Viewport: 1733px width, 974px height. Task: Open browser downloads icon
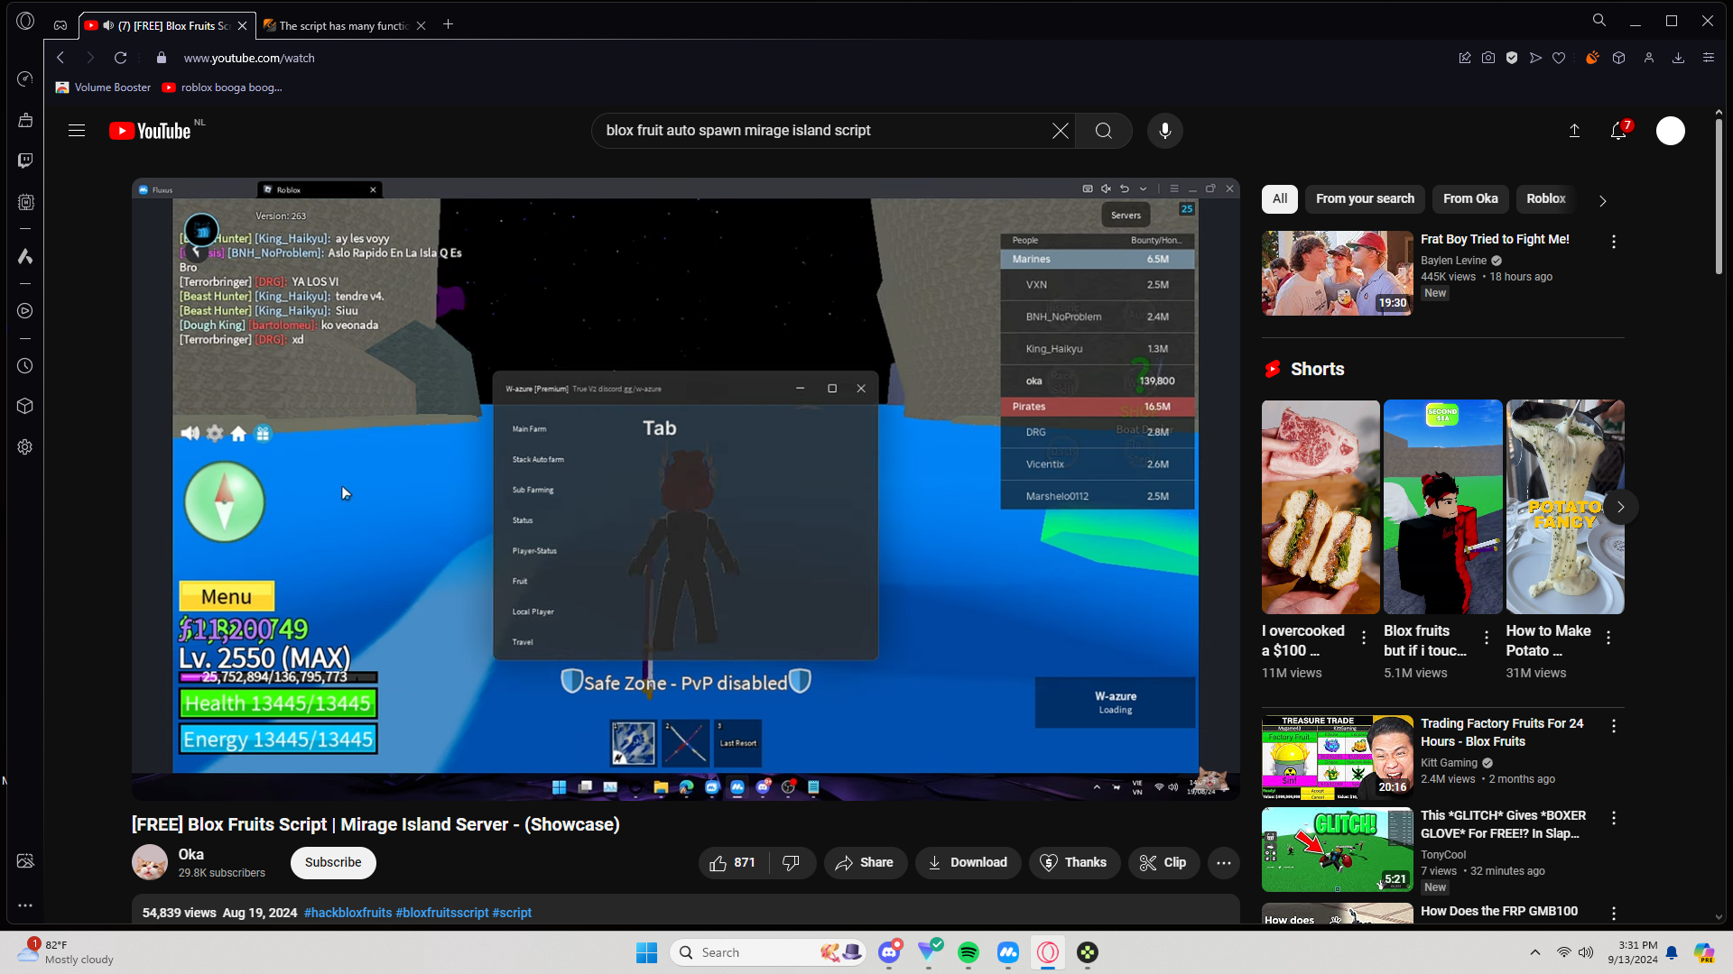point(1679,58)
